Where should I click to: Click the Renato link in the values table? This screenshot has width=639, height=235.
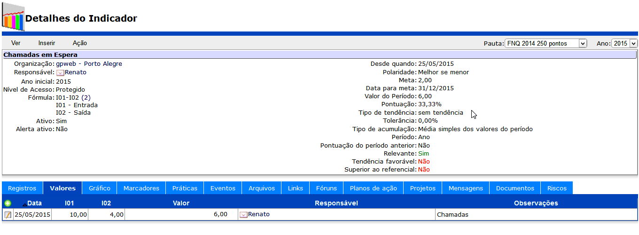coord(259,214)
